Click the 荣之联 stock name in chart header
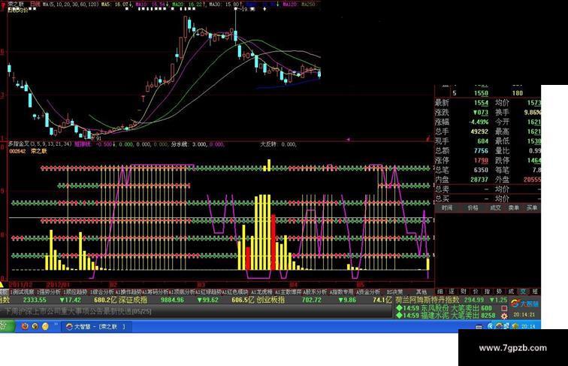This screenshot has height=366, width=568. click(x=15, y=3)
